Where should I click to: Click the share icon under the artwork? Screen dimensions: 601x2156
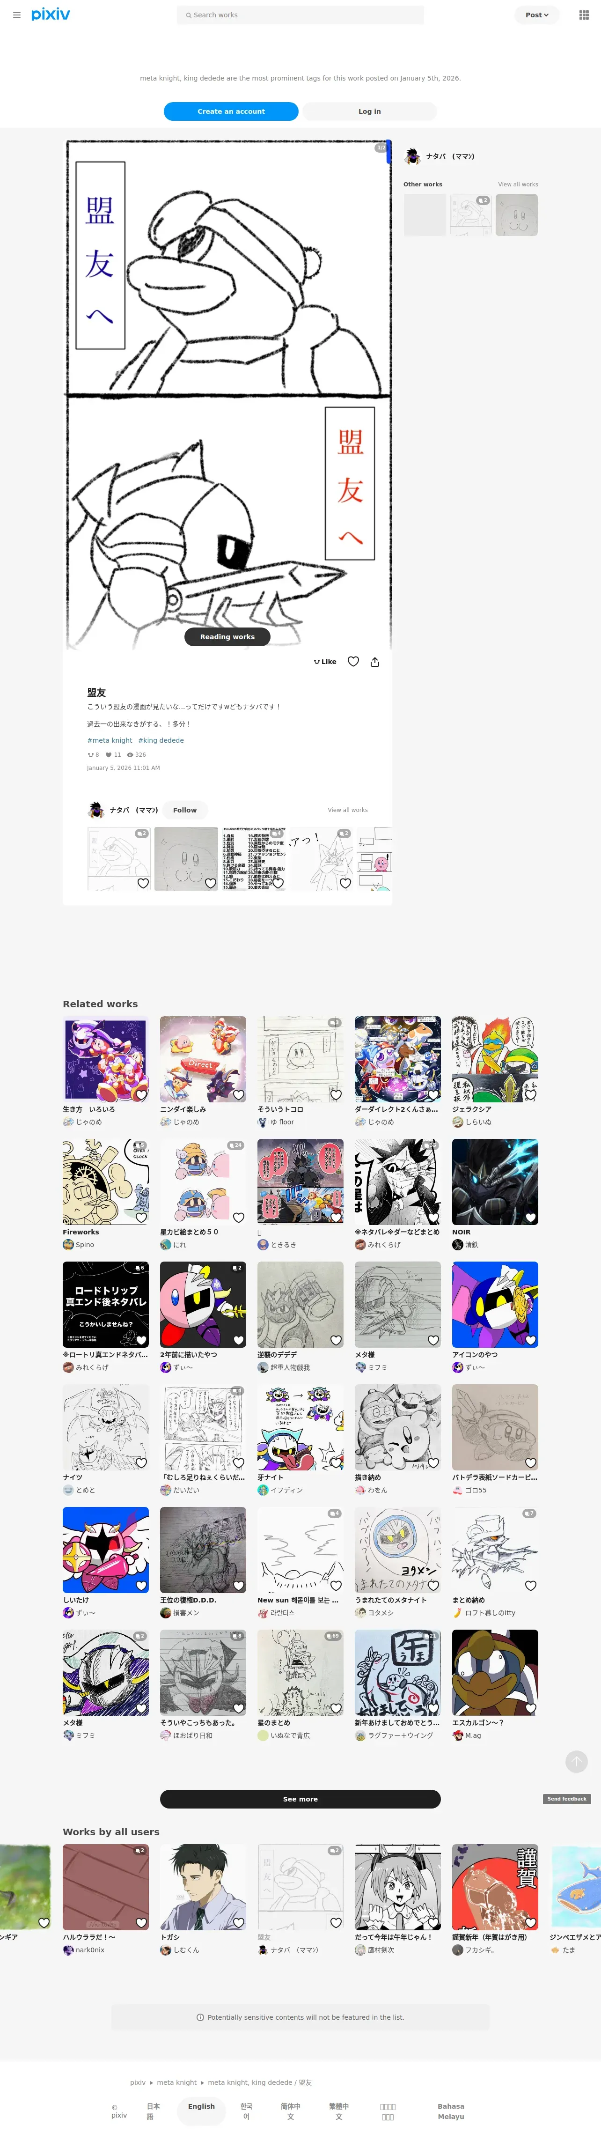coord(375,661)
